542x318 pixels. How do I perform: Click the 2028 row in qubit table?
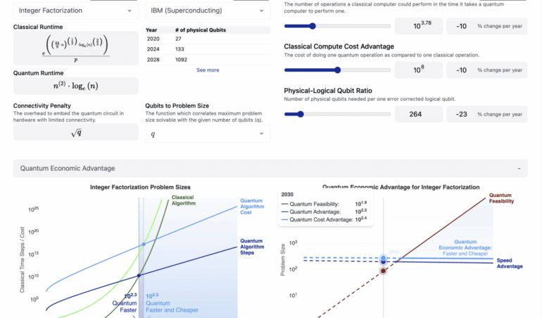point(208,59)
